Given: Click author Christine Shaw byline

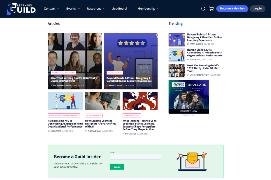Looking at the screenshot, I should 94,131.
